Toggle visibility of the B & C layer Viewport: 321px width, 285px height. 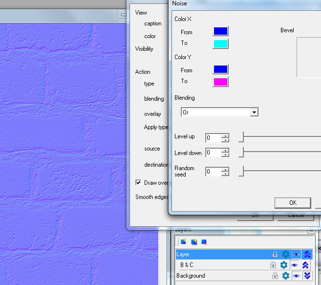coord(295,265)
